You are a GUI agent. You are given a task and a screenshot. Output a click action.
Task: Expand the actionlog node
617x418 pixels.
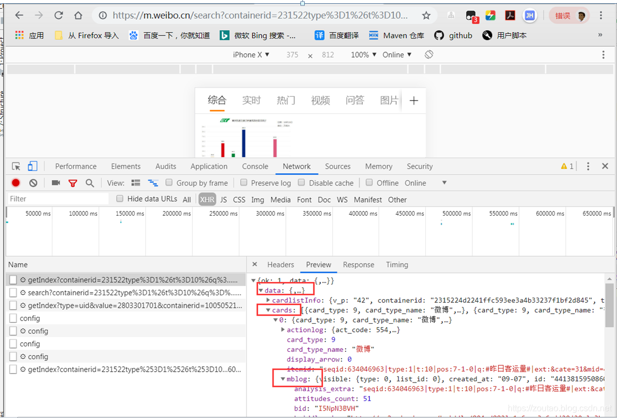coord(283,330)
